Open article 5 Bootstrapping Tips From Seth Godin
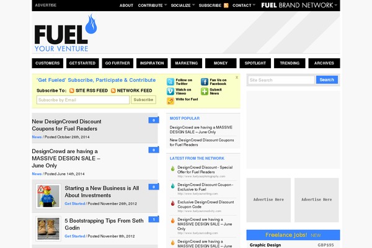The width and height of the screenshot is (372, 248). 104,224
